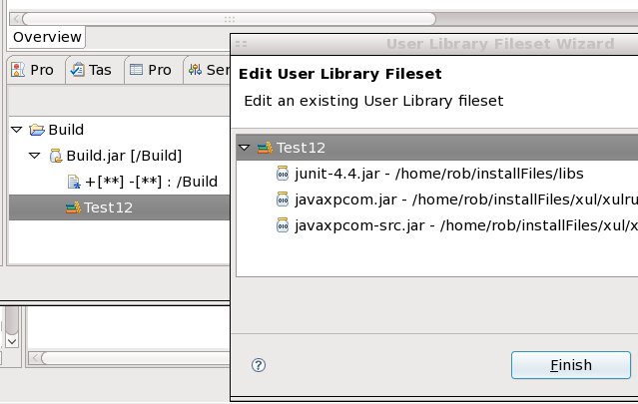Viewport: 638px width, 404px height.
Task: Collapse the Build project tree node
Action: [x=16, y=130]
